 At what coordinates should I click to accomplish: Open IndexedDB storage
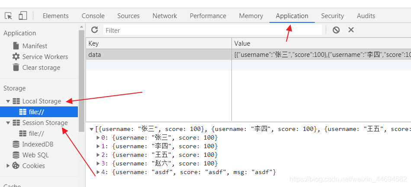coord(38,144)
